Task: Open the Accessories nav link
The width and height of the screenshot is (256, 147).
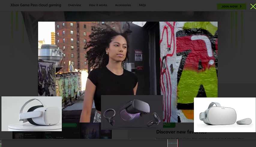Action: pyautogui.click(x=123, y=5)
